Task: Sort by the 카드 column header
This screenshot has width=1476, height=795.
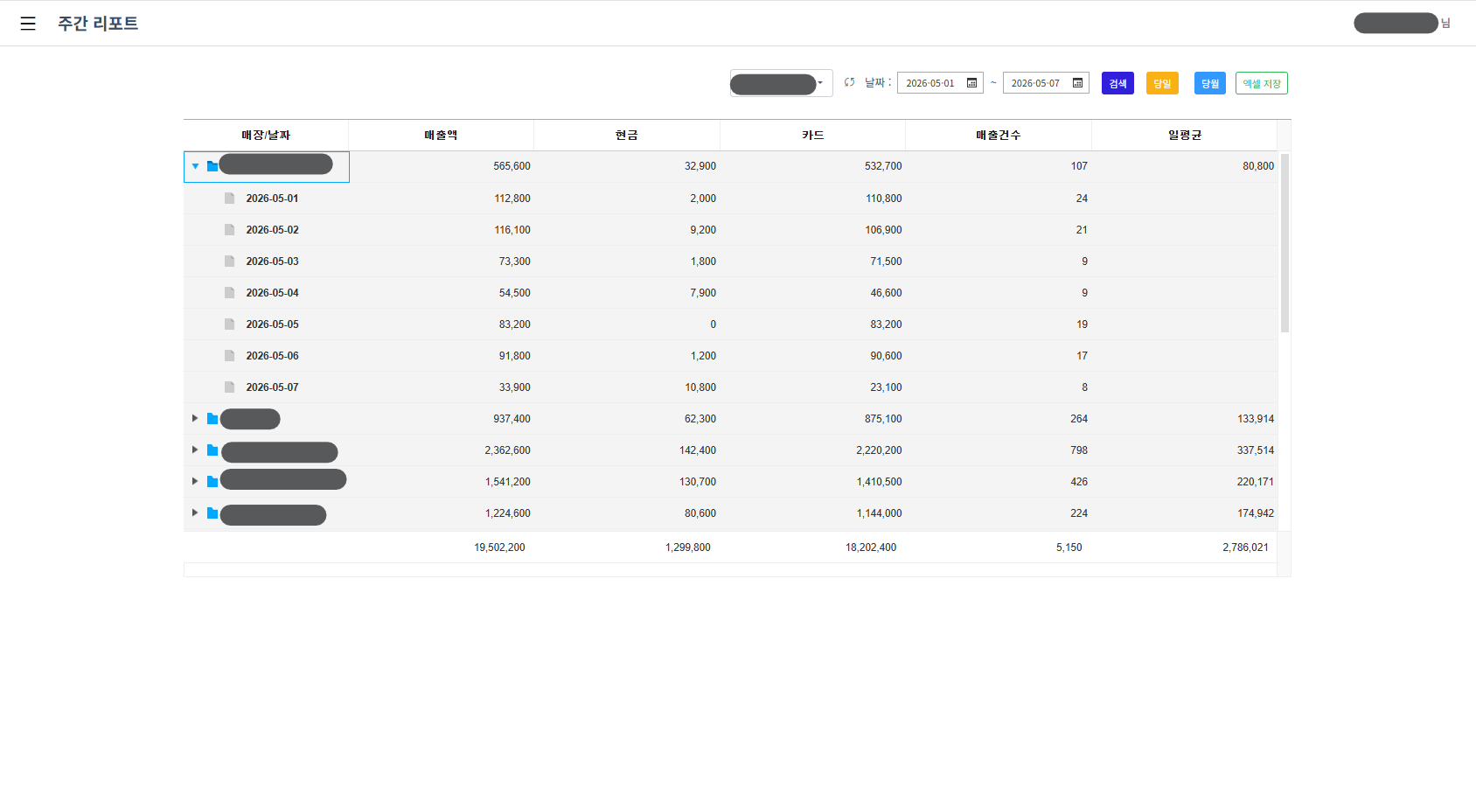Action: point(812,135)
